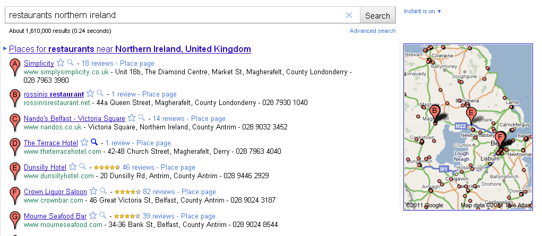Screen dimensions: 542x236
Task: Preview Dunsilly Hotel with its magnifier icon
Action: [83, 167]
